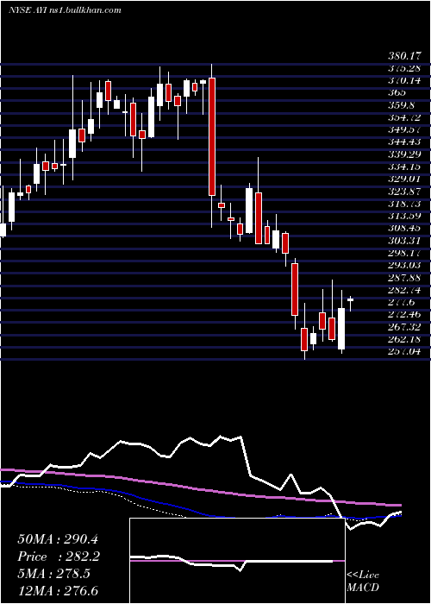
Task: Click the 375.28 price axis label
Action: (404, 68)
